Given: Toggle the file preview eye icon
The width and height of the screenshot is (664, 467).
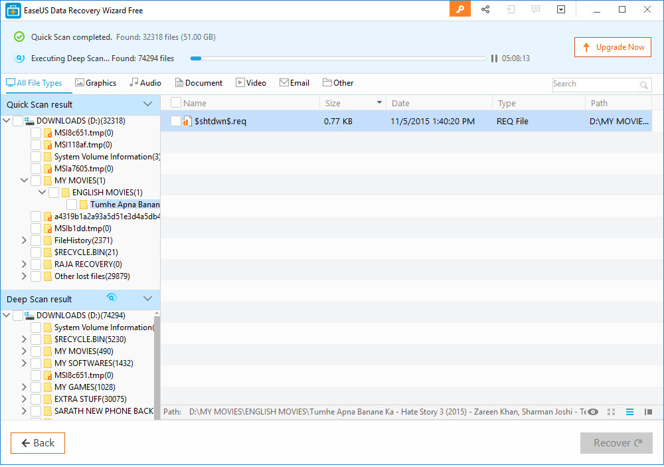Looking at the screenshot, I should point(593,412).
